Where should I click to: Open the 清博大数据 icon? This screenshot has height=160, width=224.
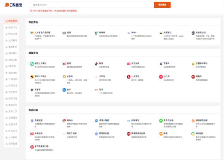[96, 121]
